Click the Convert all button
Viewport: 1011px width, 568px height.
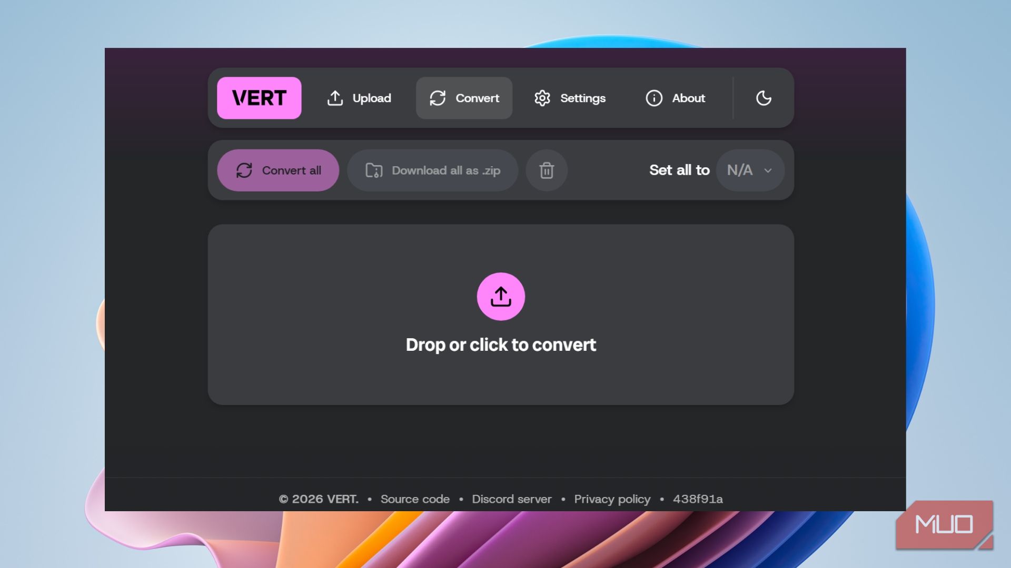(278, 170)
